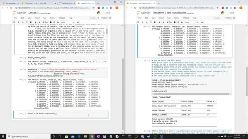This screenshot has width=248, height=139.
Task: Move cell up in Lesson 3 notebook
Action: [x=35, y=22]
